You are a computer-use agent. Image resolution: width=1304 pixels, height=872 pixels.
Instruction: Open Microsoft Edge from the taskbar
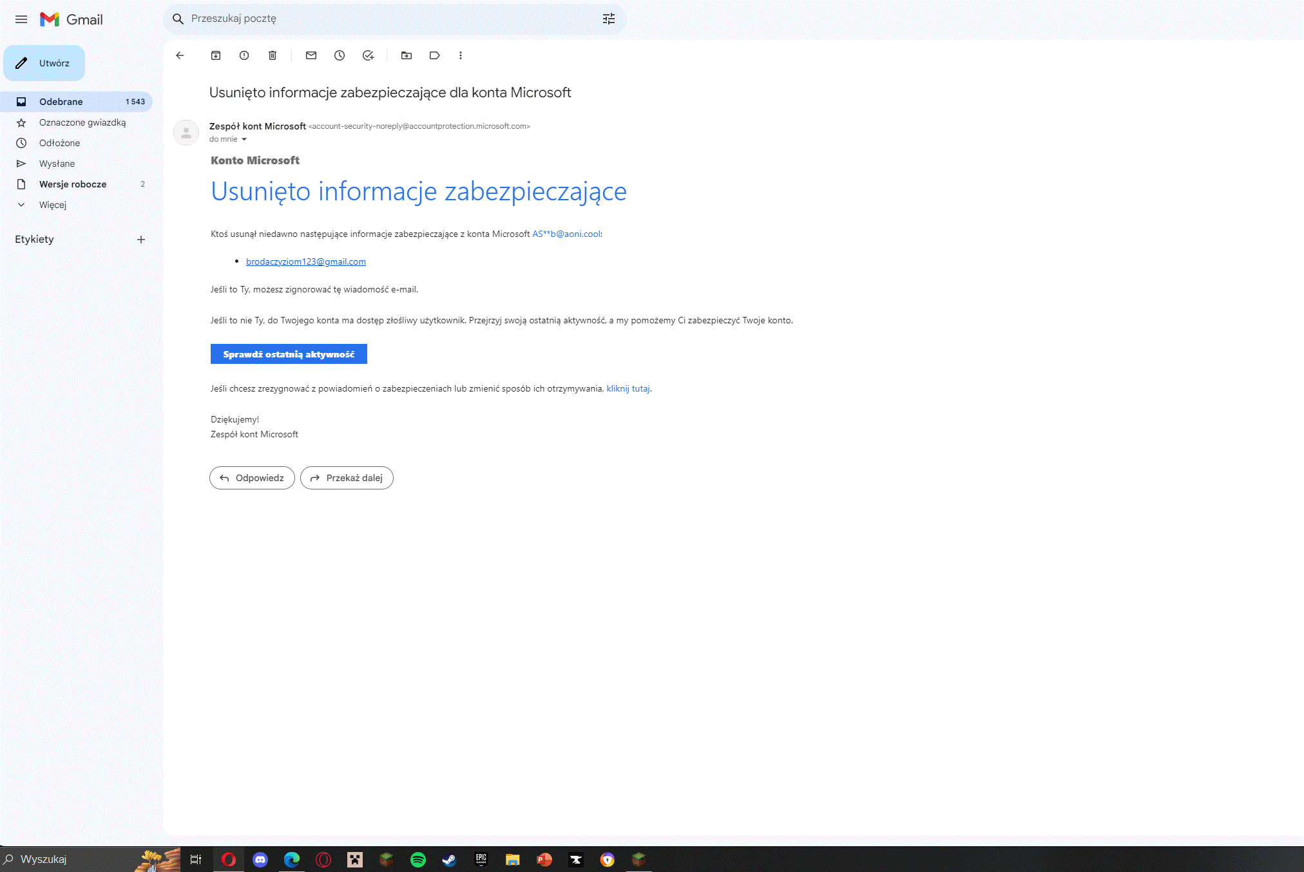tap(292, 859)
